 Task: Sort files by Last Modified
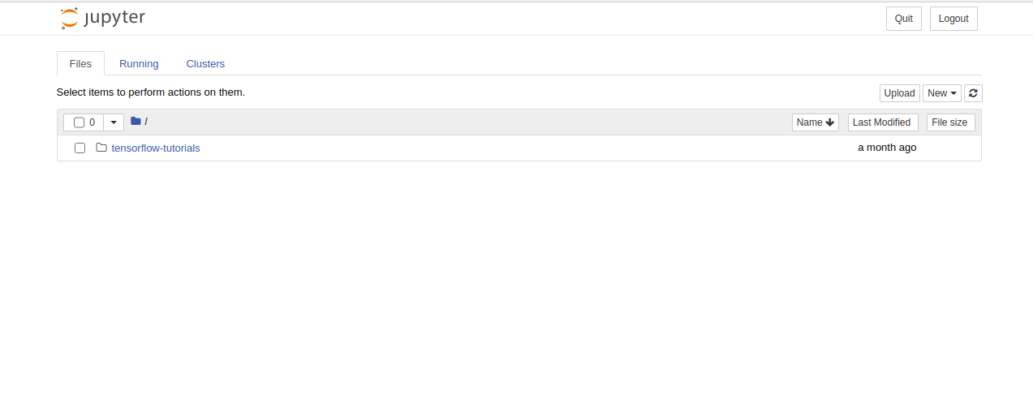[883, 122]
